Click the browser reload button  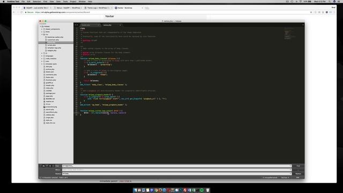coord(21,12)
